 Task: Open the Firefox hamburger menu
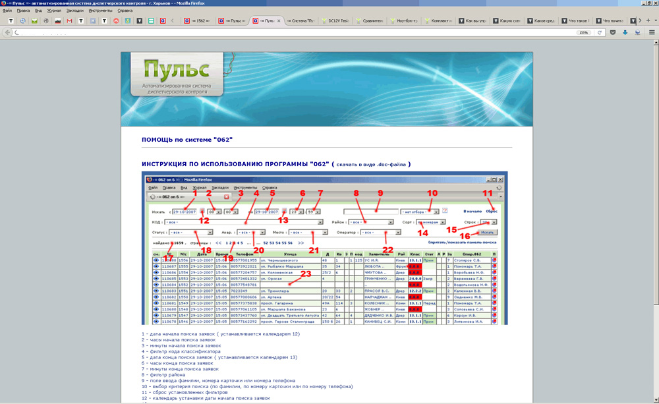tap(651, 32)
